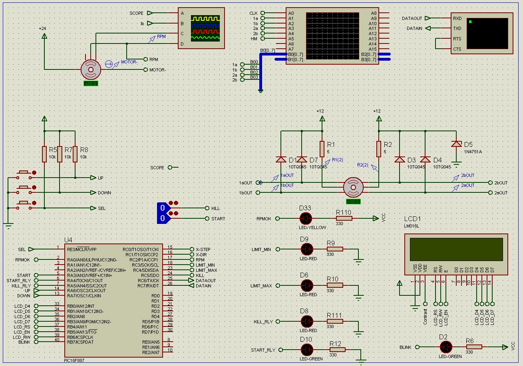Click the LIMIT_MIN terminal beside D9

tap(278, 249)
